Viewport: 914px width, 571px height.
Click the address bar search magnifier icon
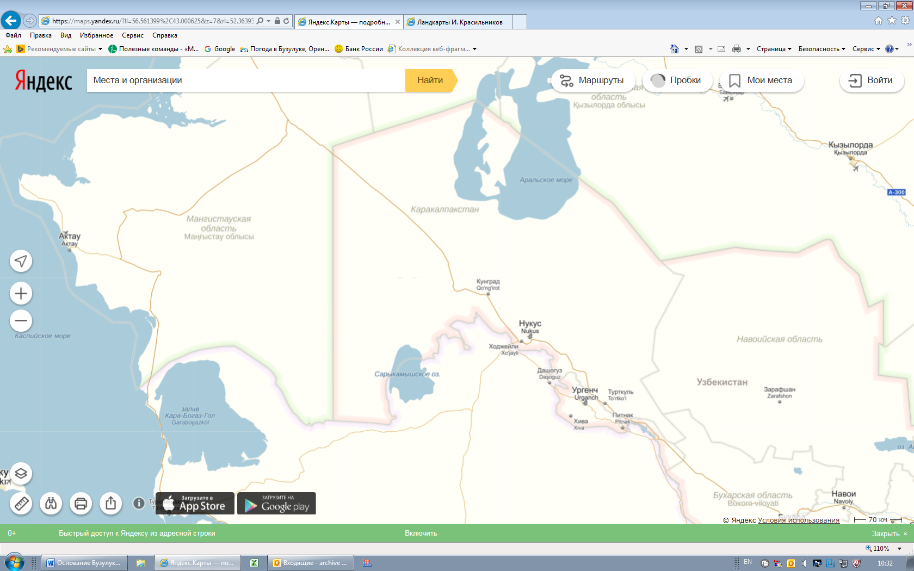[260, 21]
